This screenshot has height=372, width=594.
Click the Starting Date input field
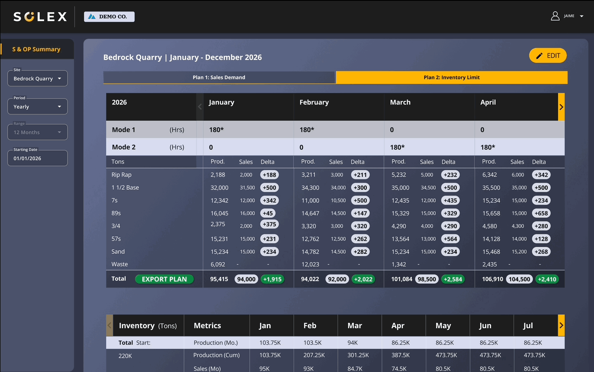pyautogui.click(x=38, y=158)
